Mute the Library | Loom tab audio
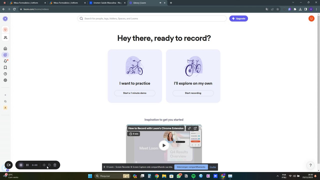320x180 pixels. point(160,3)
